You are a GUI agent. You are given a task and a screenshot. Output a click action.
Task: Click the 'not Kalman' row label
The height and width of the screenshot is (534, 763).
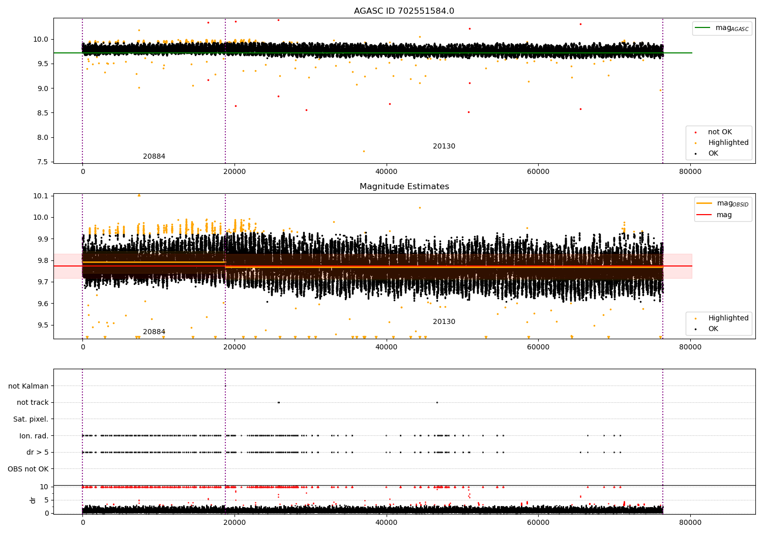point(28,387)
